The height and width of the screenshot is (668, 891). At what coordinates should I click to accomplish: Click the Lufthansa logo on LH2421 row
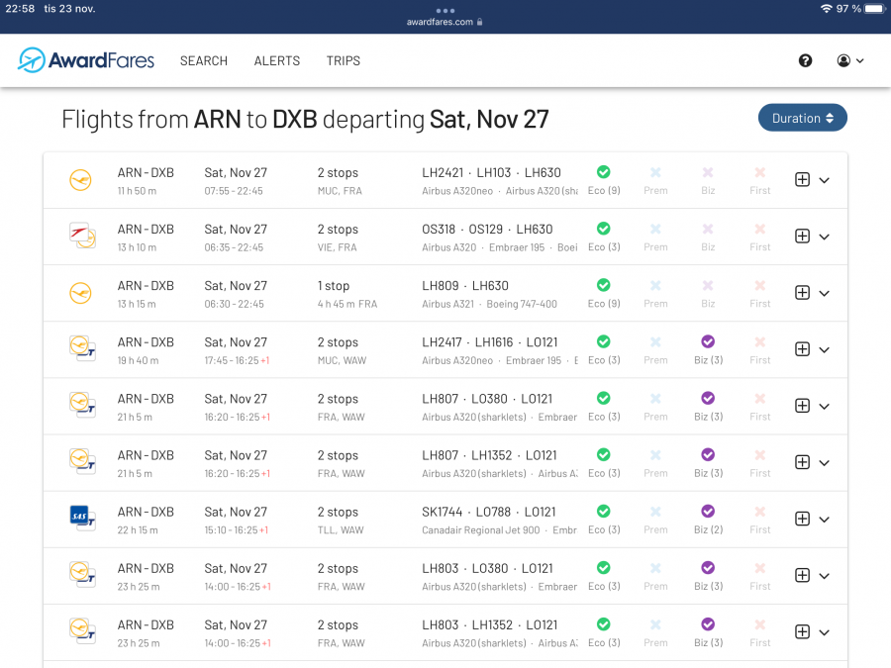pyautogui.click(x=81, y=180)
